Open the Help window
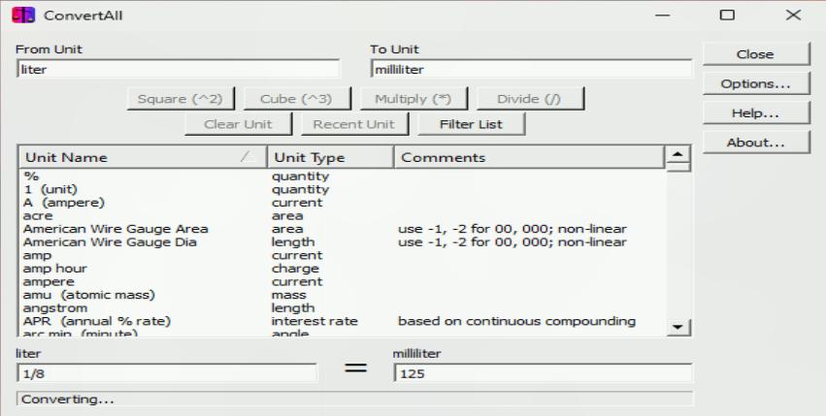The width and height of the screenshot is (826, 416). [x=743, y=113]
